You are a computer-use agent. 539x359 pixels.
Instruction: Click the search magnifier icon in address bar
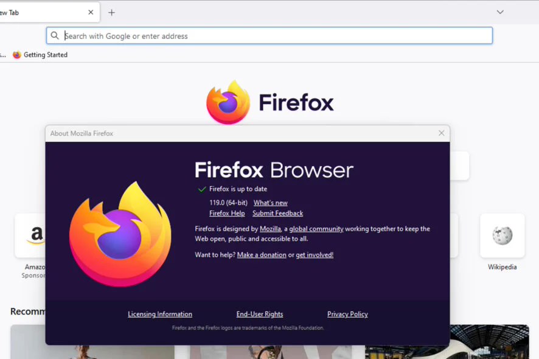pyautogui.click(x=55, y=35)
